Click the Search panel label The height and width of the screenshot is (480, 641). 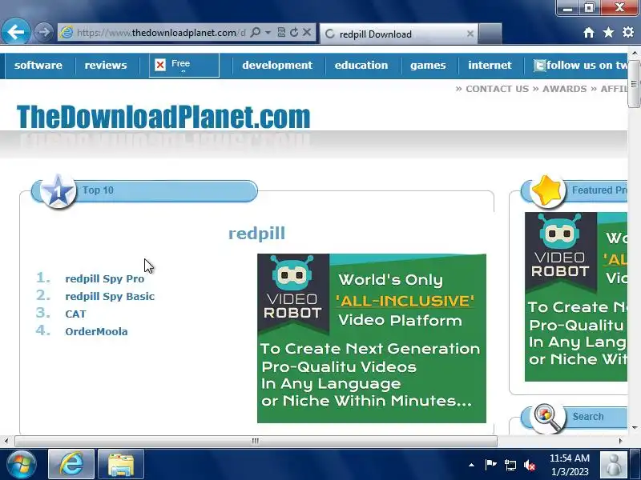[588, 416]
